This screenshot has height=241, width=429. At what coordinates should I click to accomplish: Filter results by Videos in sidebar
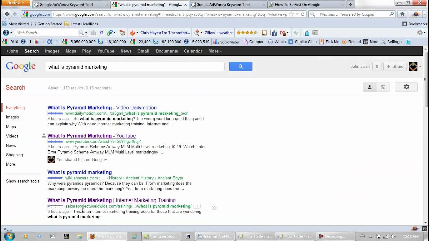pyautogui.click(x=12, y=136)
